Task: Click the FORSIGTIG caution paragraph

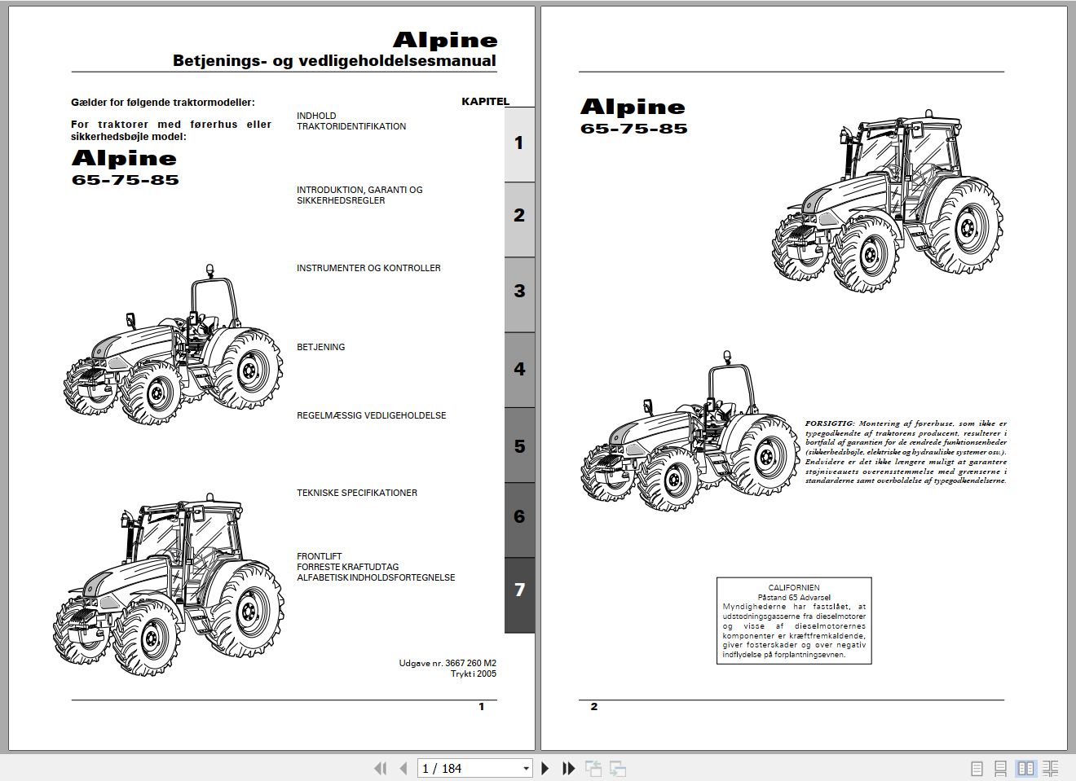Action: click(906, 452)
